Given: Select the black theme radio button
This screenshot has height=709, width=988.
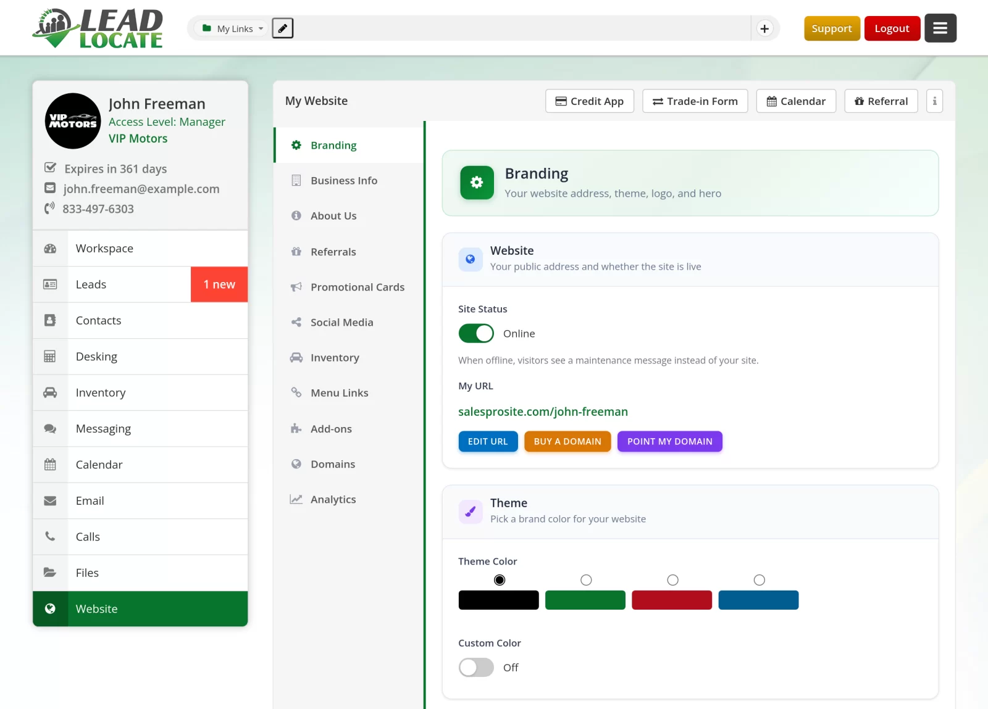Looking at the screenshot, I should coord(500,580).
